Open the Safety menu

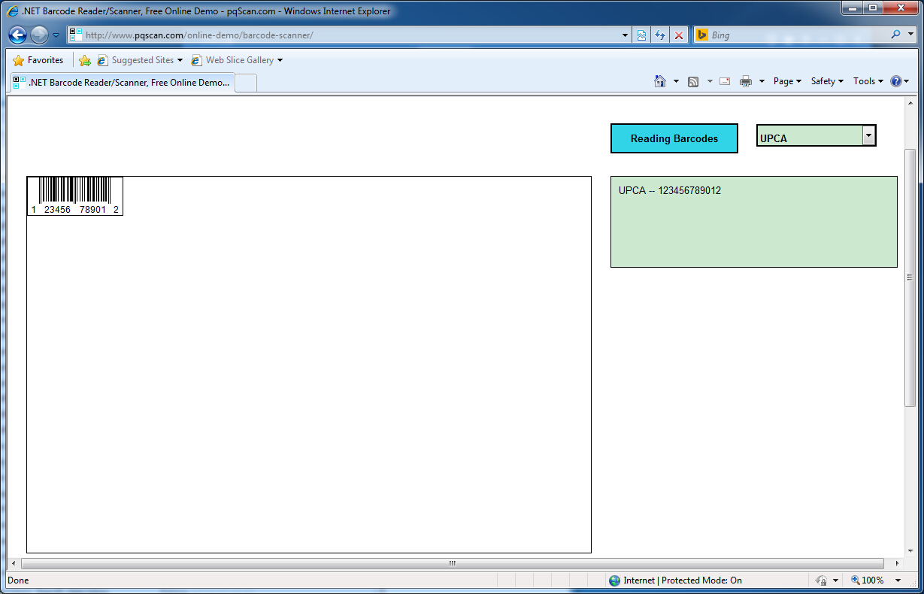point(827,81)
